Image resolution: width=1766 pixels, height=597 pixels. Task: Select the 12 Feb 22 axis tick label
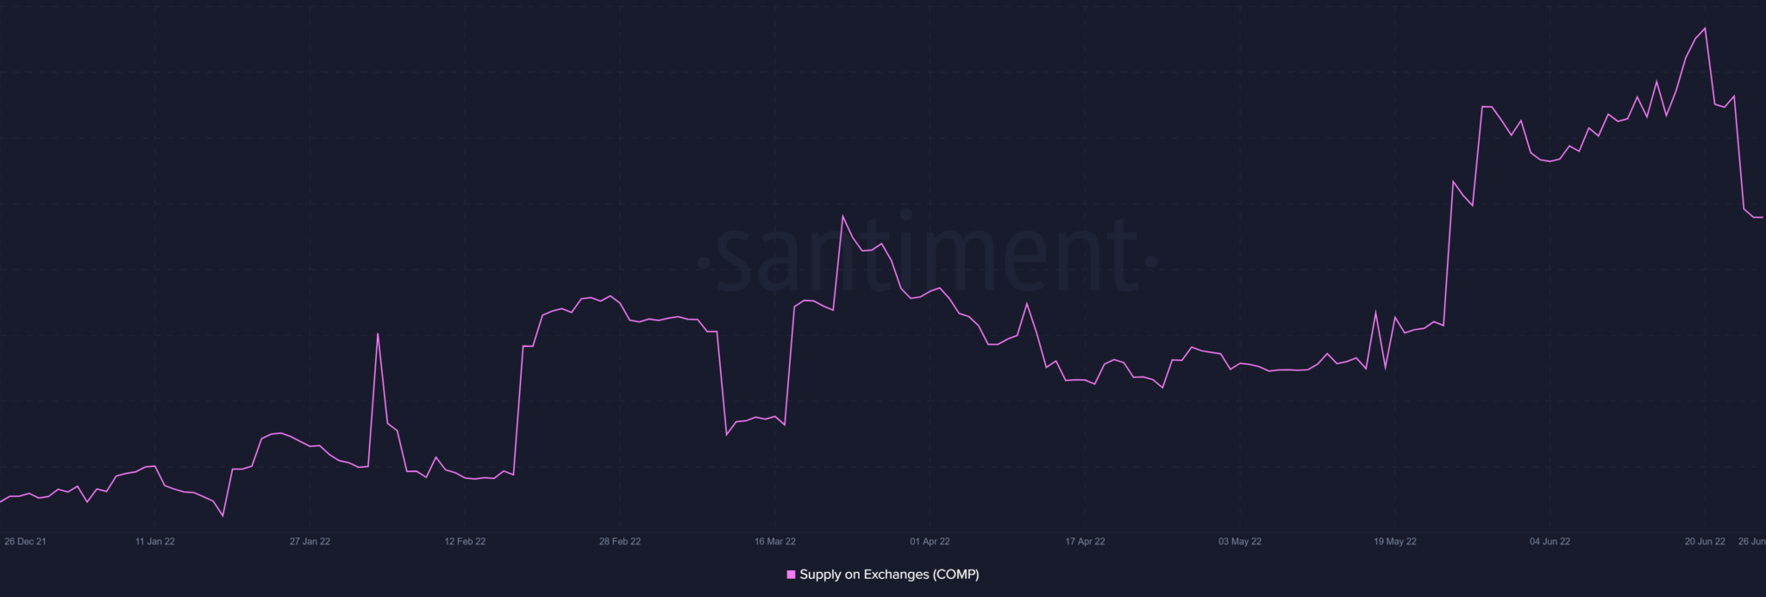pyautogui.click(x=465, y=542)
